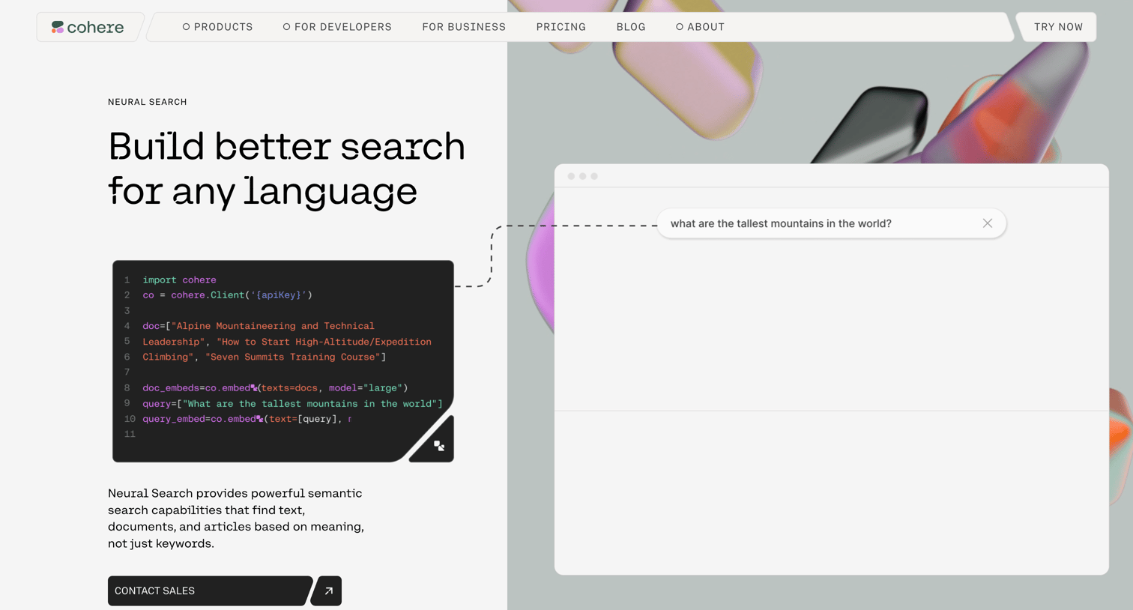Expand the For Developers menu

coord(337,27)
